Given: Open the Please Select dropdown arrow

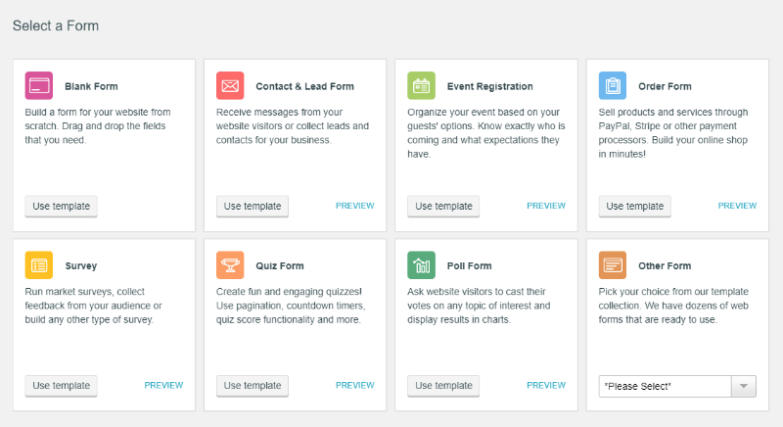Looking at the screenshot, I should (x=744, y=386).
